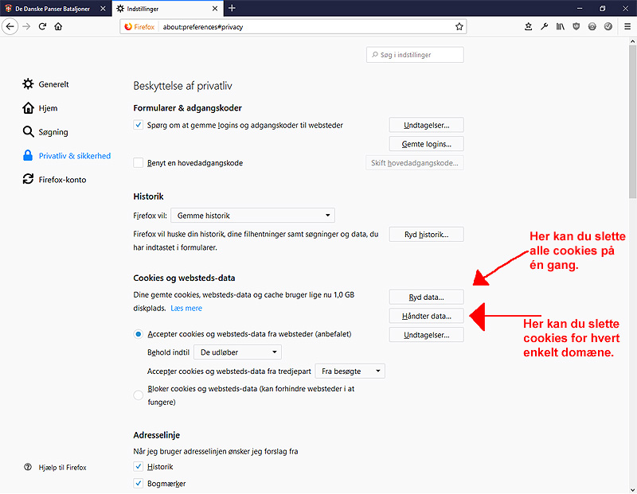Click the 'Ryd data...' button
Screen dimensions: 637x494
(x=426, y=297)
